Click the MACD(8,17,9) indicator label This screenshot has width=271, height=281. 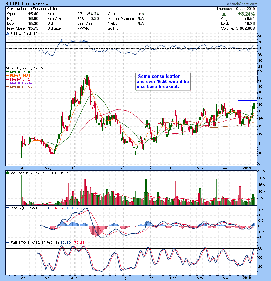24,208
